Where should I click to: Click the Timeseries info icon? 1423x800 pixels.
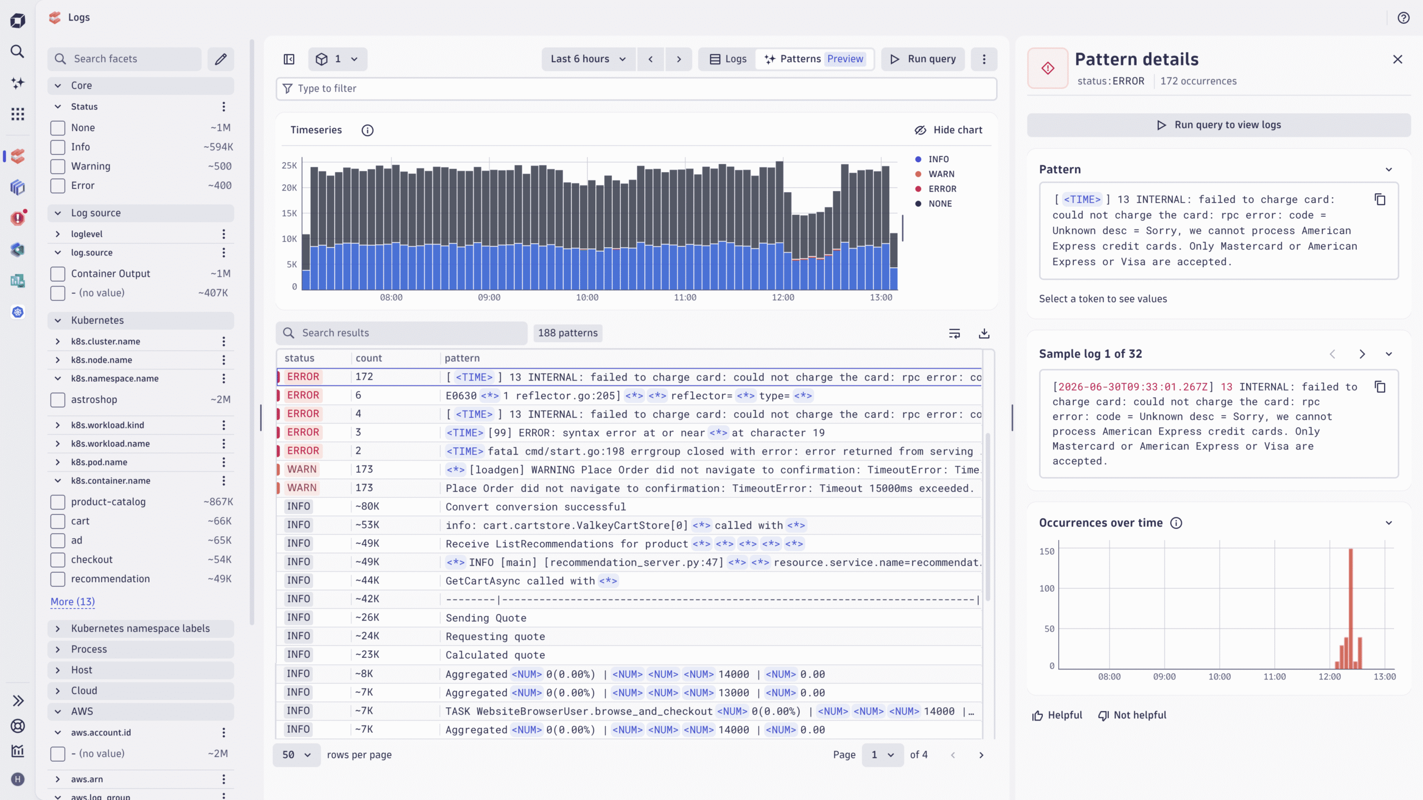(x=367, y=130)
